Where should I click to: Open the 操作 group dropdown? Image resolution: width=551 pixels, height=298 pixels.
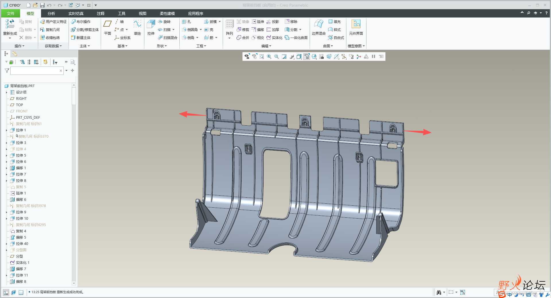[20, 46]
